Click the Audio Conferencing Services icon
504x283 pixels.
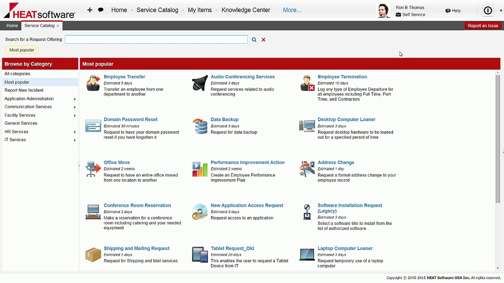[x=200, y=83]
